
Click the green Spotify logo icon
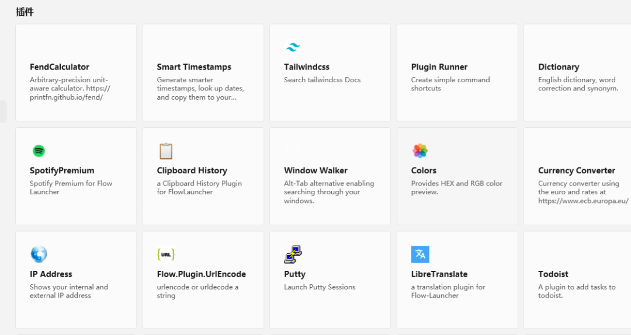tap(39, 151)
